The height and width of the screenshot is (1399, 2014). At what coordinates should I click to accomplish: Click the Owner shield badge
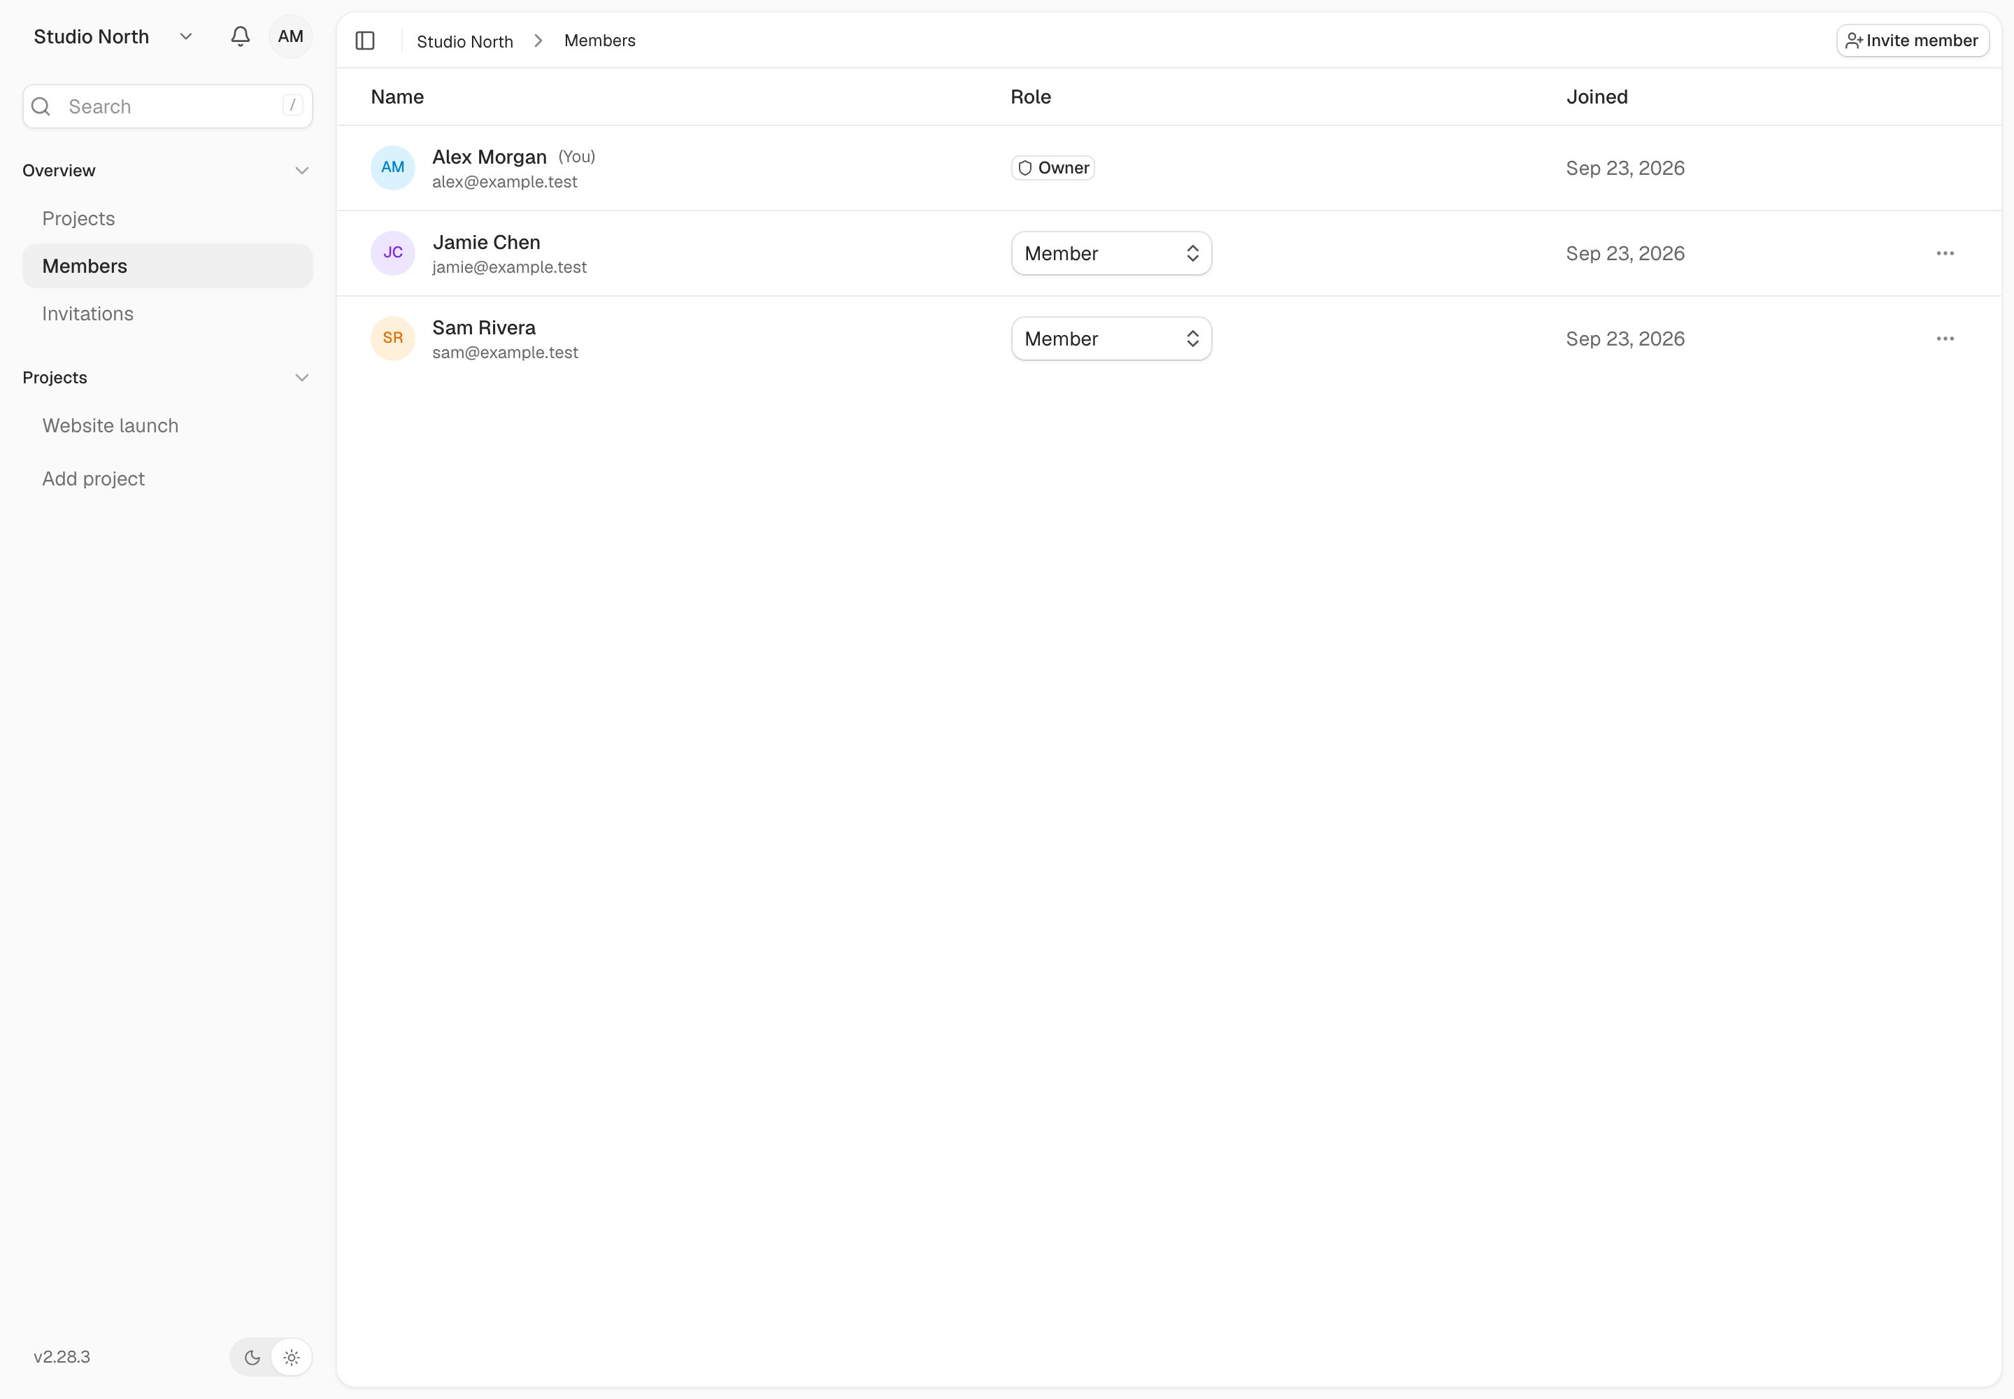[x=1052, y=167]
